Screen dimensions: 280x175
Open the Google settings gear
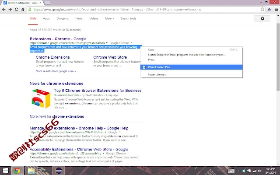(262, 18)
